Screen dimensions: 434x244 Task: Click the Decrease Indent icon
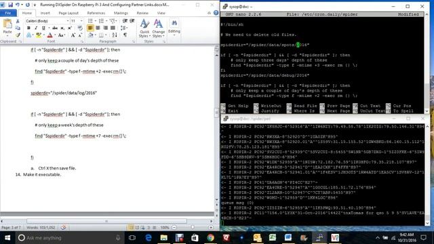click(x=125, y=21)
